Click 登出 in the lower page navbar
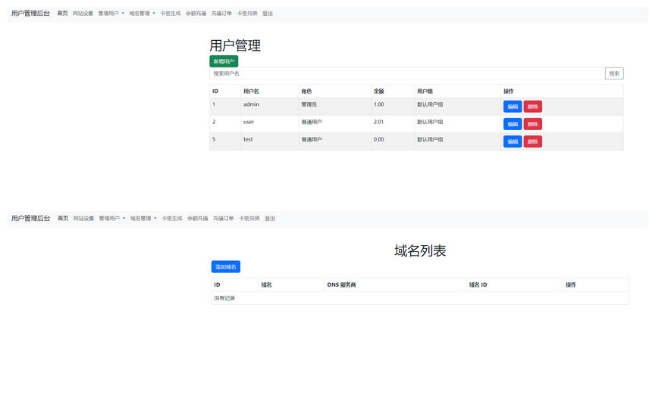The height and width of the screenshot is (401, 649). pos(270,218)
